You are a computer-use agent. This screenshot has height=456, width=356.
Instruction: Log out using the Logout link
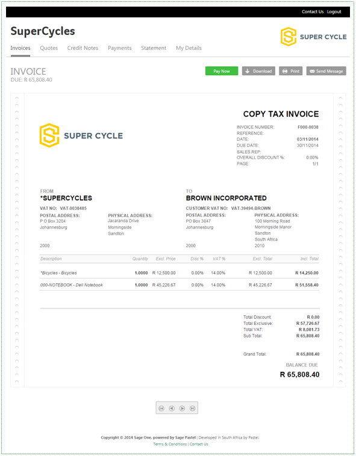(x=334, y=11)
